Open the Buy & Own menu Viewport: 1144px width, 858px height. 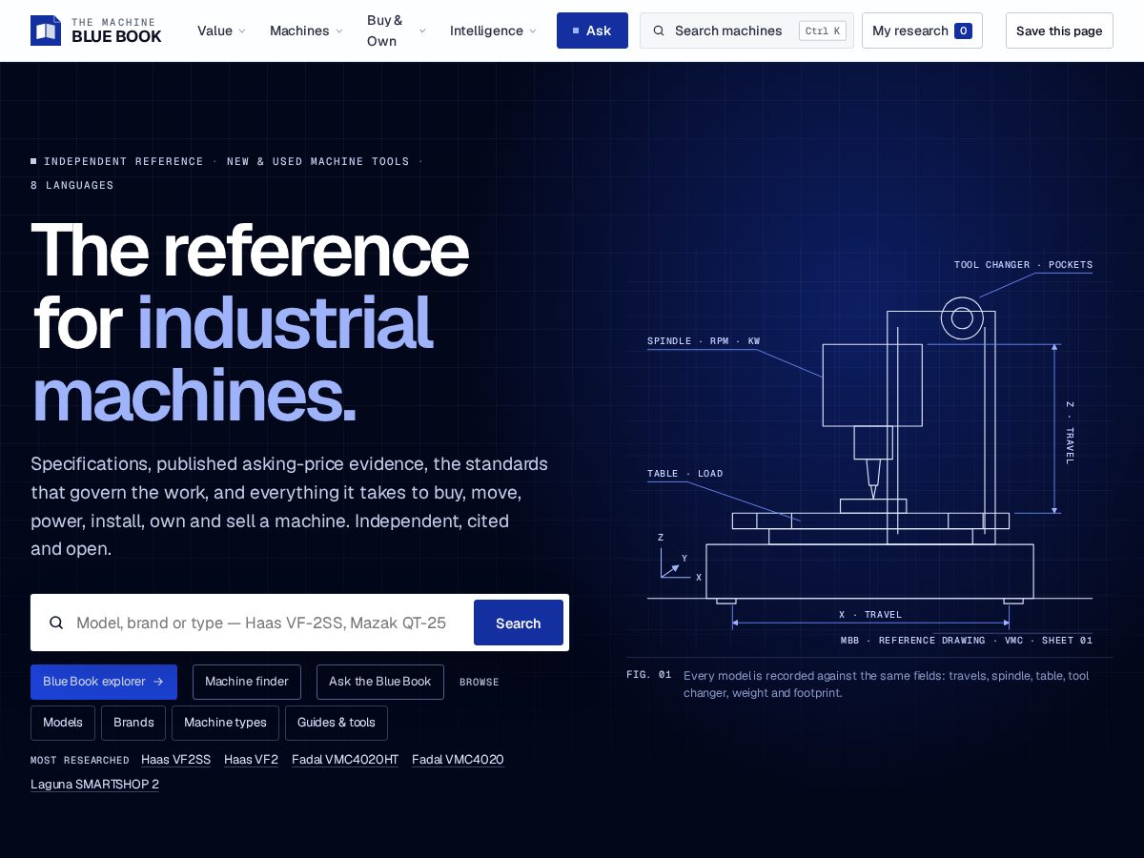397,31
